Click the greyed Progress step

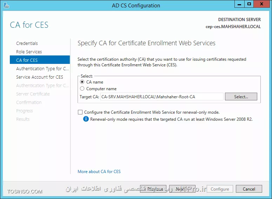25,111
